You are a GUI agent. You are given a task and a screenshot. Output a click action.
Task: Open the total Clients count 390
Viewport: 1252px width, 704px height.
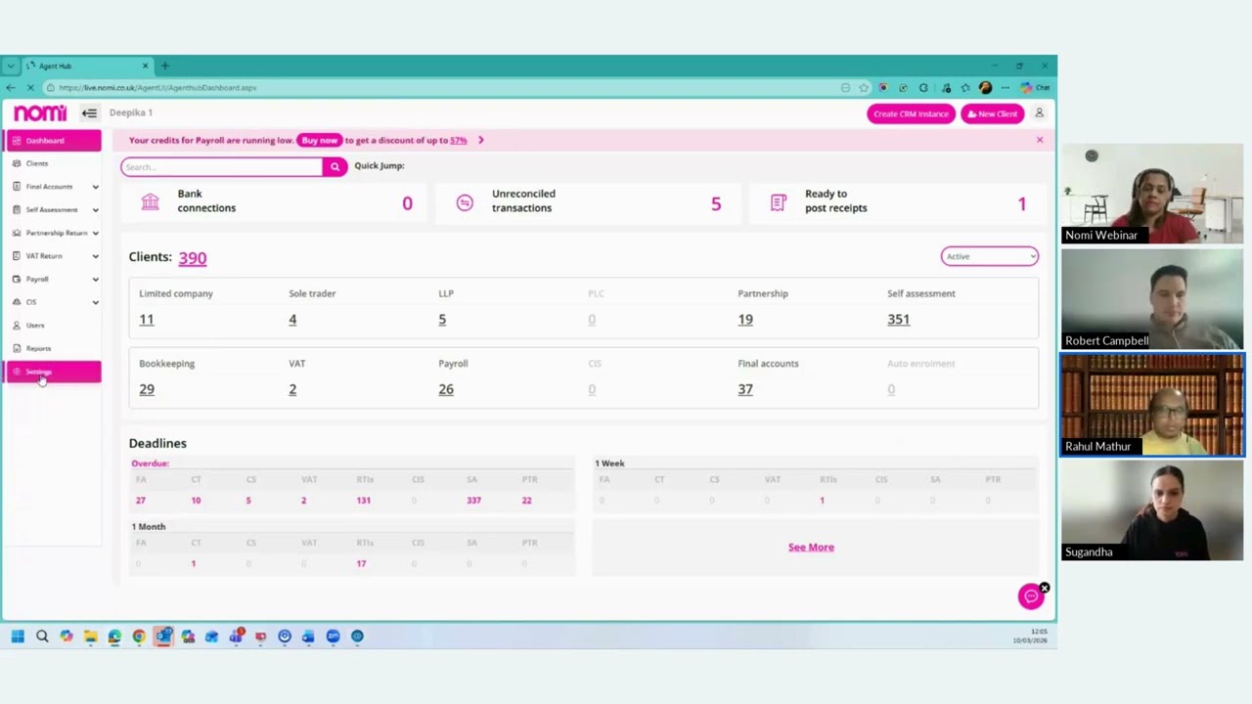coord(193,258)
